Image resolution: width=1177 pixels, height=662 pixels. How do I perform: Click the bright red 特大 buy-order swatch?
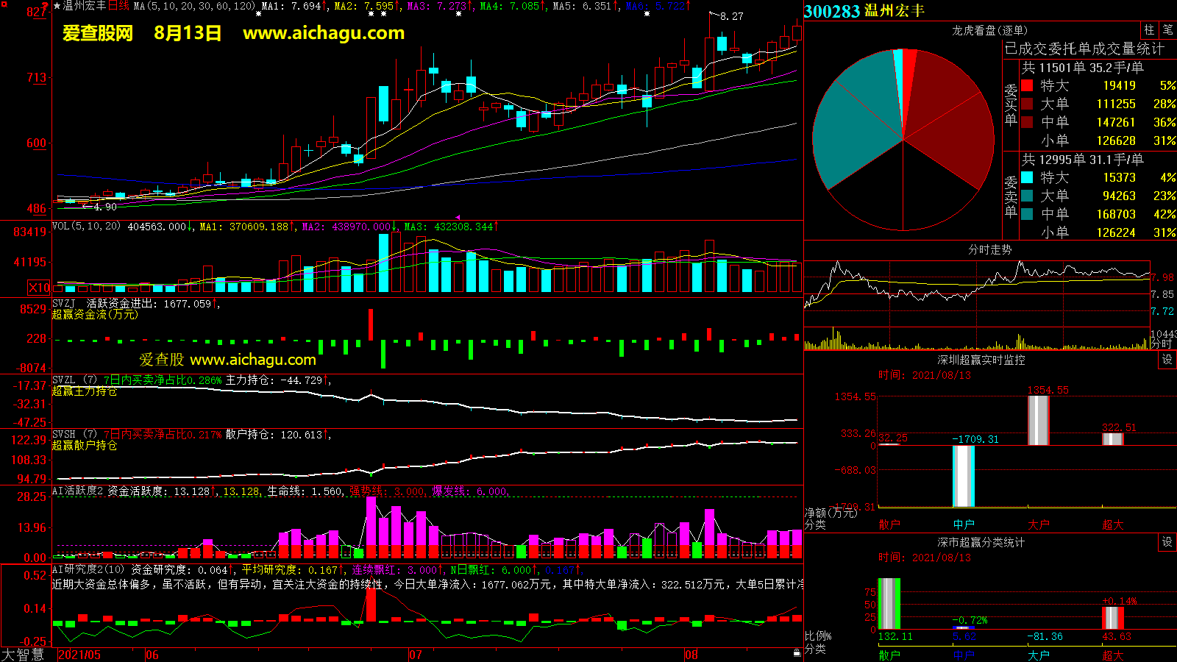(x=1027, y=85)
